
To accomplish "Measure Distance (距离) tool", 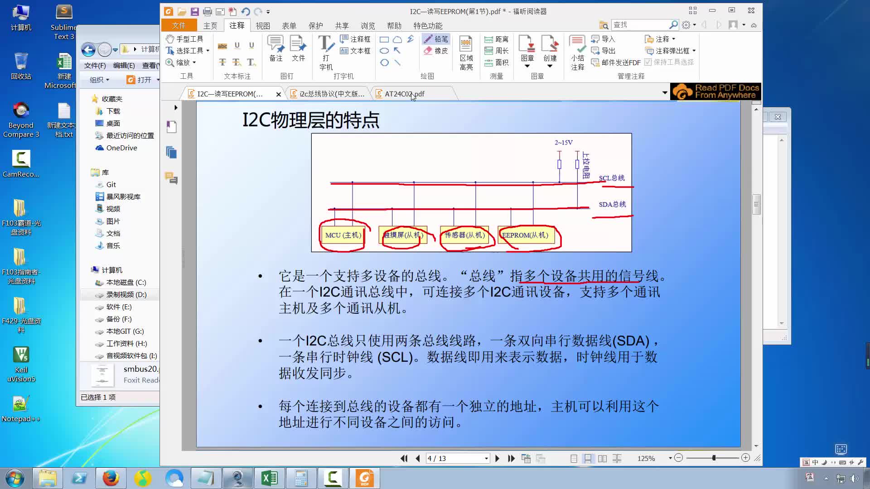I will pyautogui.click(x=496, y=39).
